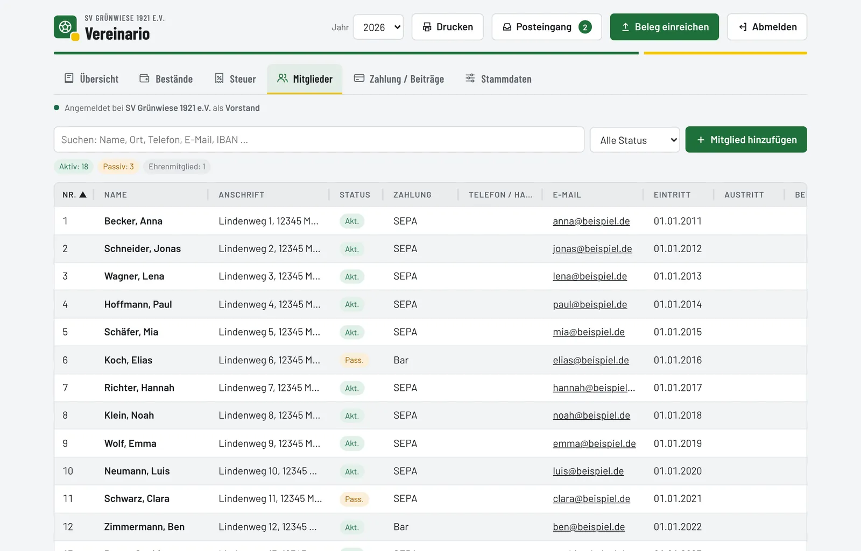Click address Lindenweg 4 of Hoffmann, Paul
Image resolution: width=861 pixels, height=551 pixels.
[x=269, y=304]
